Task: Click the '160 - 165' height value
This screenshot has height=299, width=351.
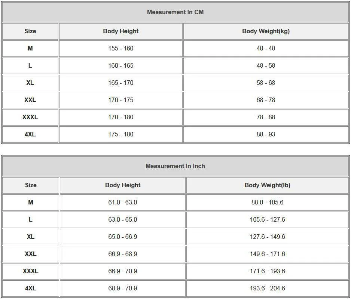Action: (x=120, y=66)
